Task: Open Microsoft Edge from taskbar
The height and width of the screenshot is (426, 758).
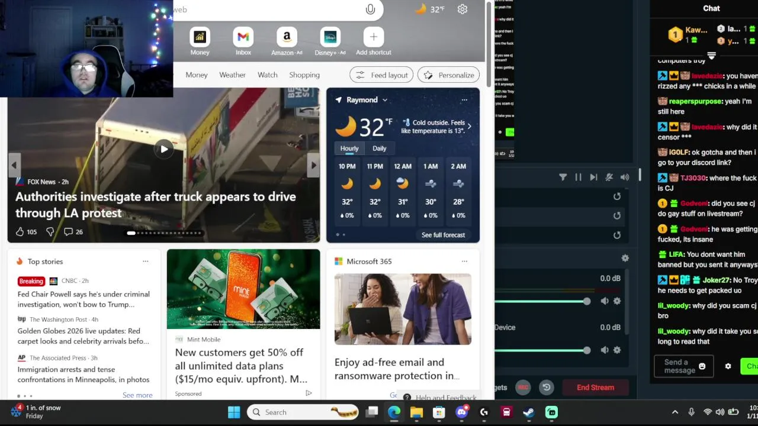Action: pyautogui.click(x=394, y=412)
